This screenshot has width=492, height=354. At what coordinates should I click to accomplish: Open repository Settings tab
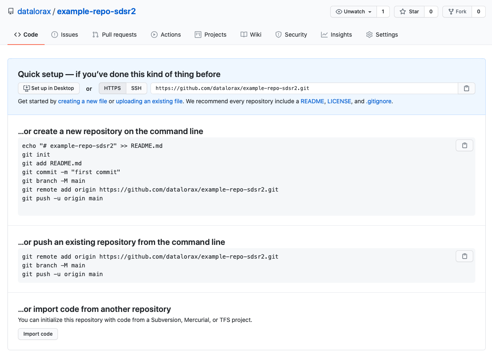click(382, 35)
